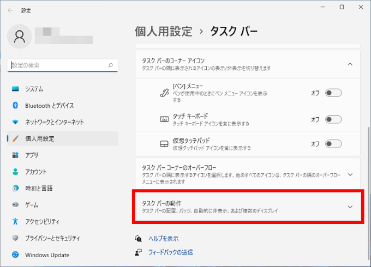
Task: Expand タスク バー コーナーのオーバーフロー section
Action: (248, 174)
